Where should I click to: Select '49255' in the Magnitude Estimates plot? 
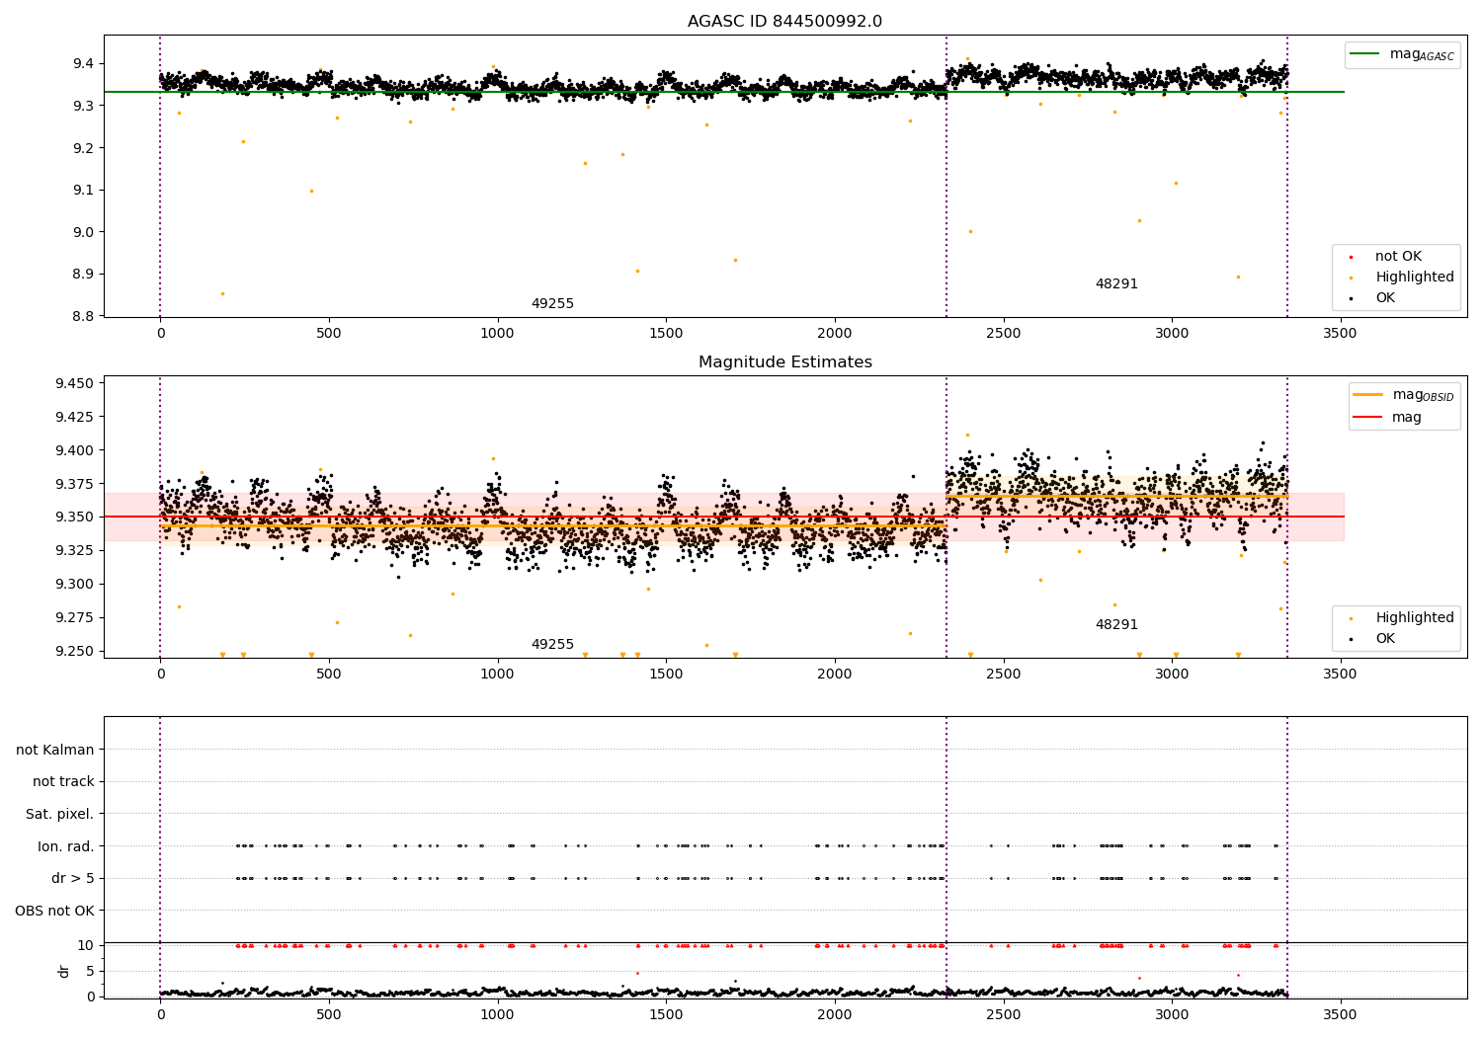coord(552,645)
